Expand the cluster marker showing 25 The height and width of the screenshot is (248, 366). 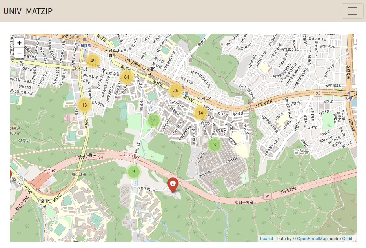point(175,90)
